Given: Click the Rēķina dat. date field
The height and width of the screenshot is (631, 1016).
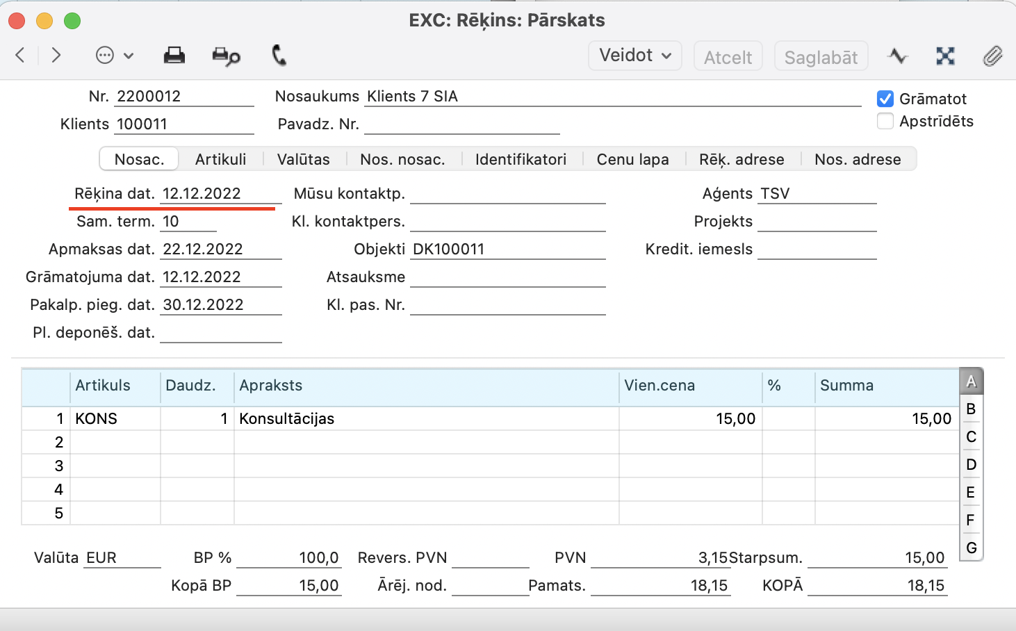Looking at the screenshot, I should (219, 194).
